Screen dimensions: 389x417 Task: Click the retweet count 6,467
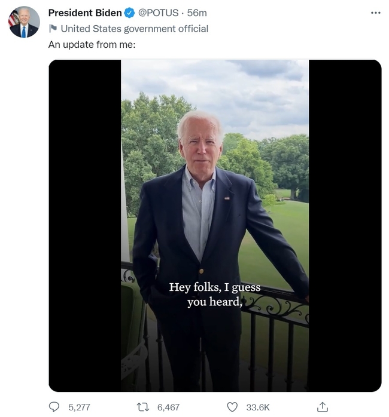(x=168, y=407)
